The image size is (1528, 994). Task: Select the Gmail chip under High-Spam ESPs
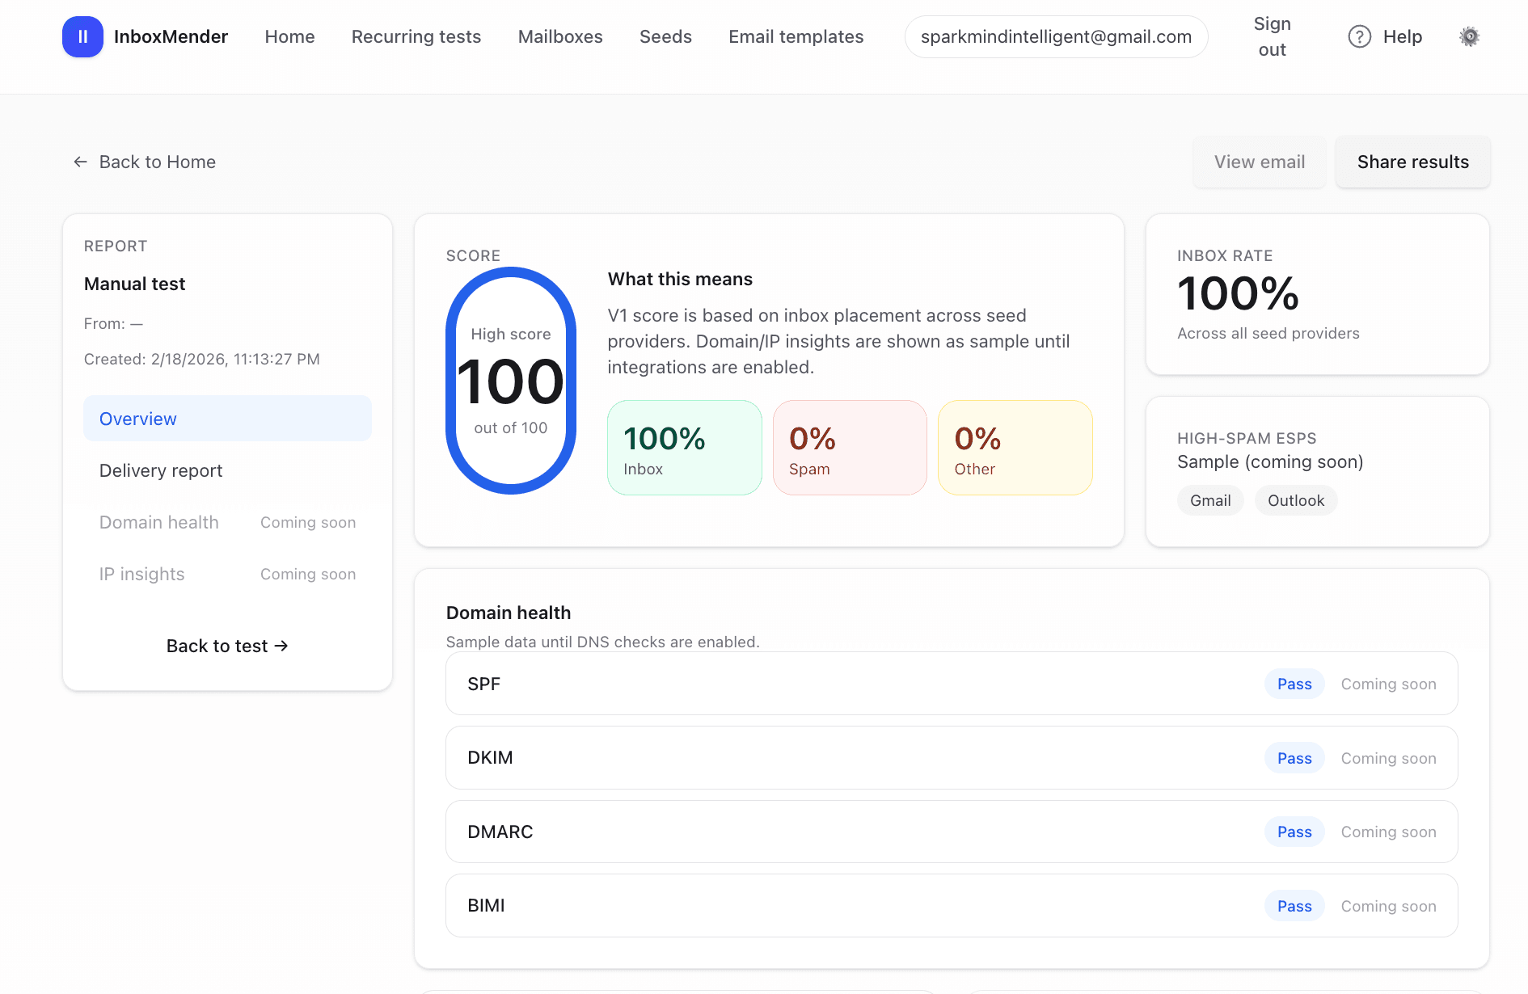coord(1210,500)
